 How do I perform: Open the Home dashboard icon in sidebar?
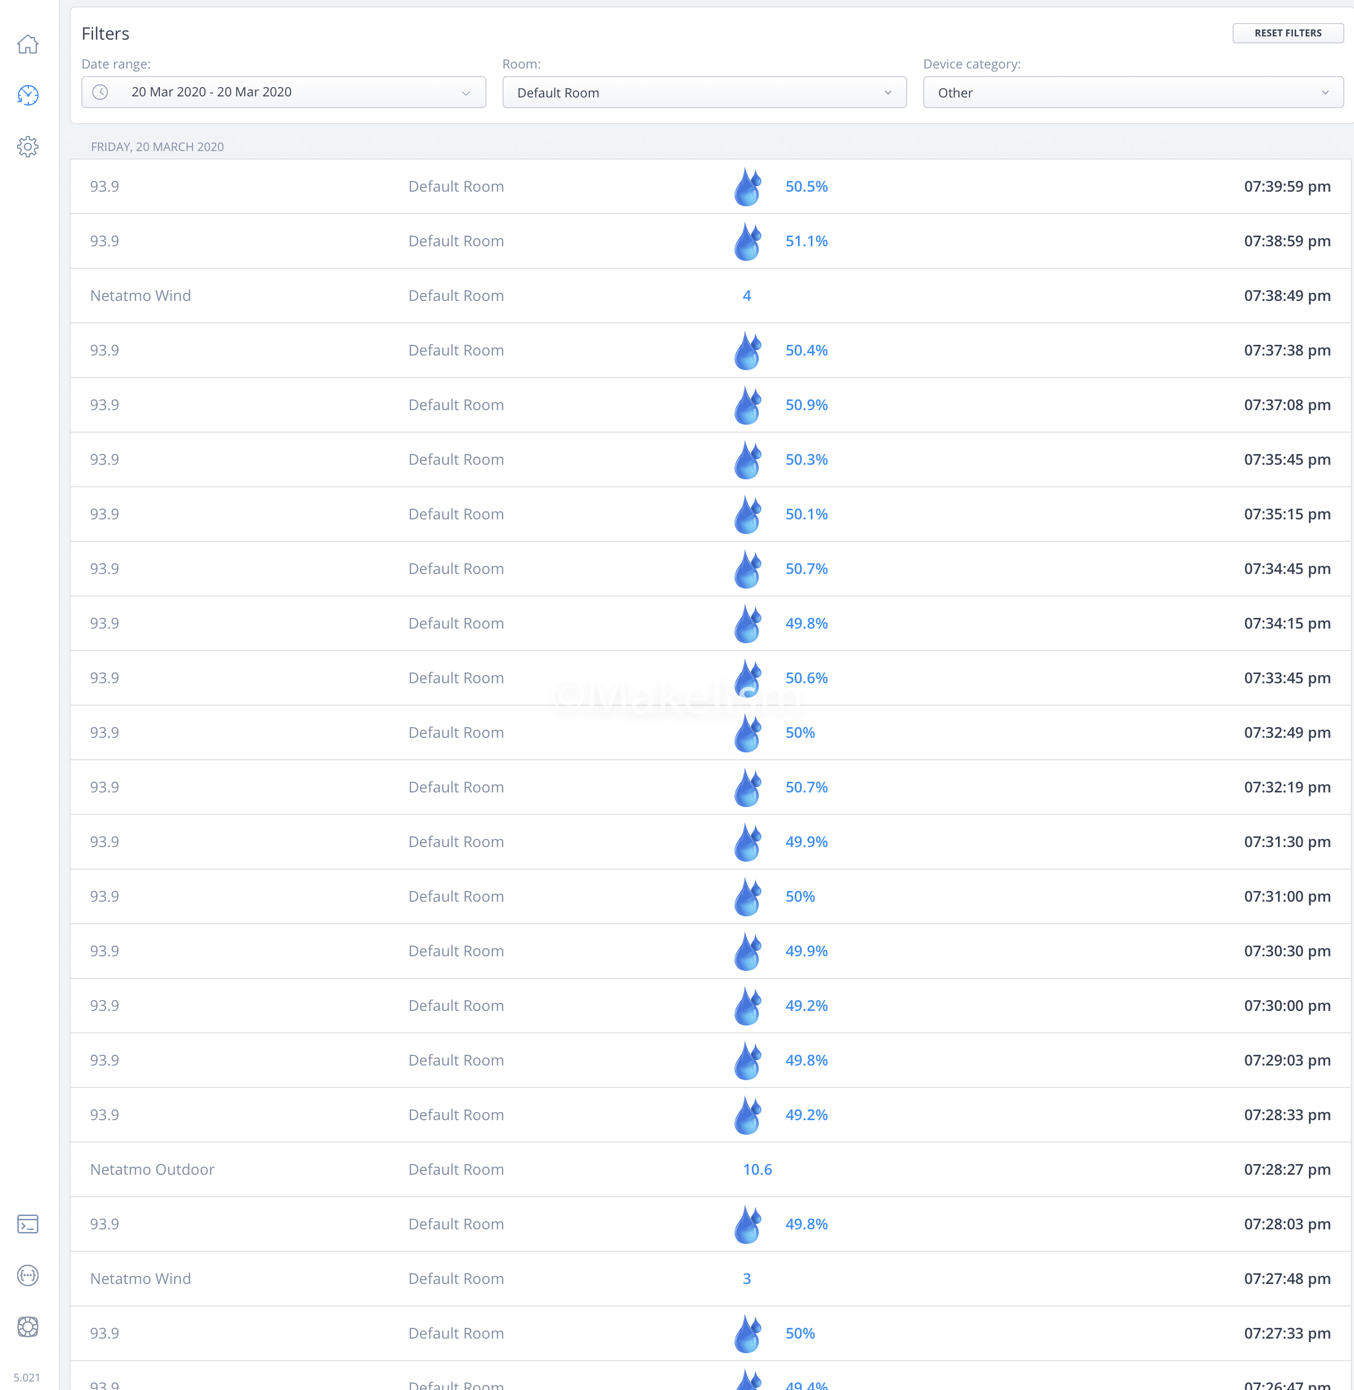[x=28, y=44]
